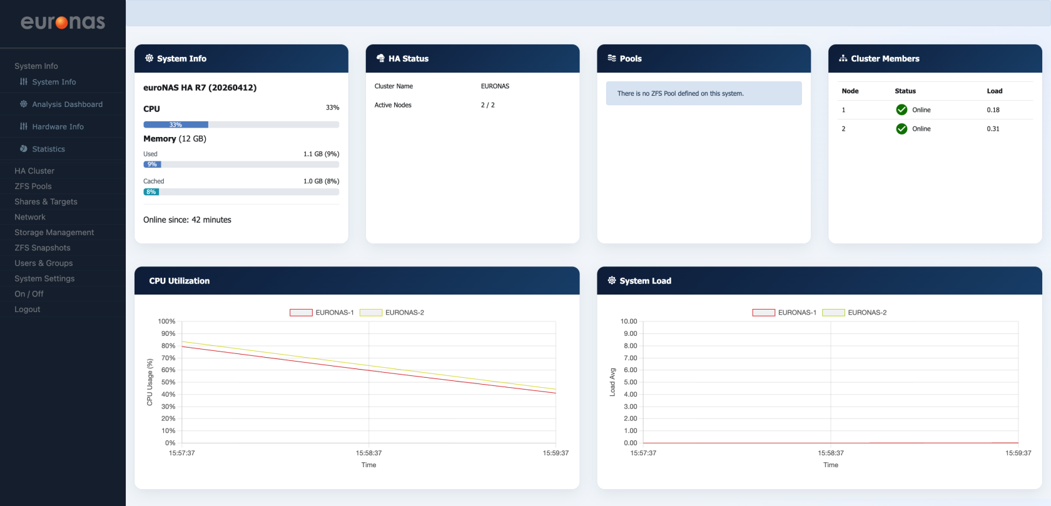1051x506 pixels.
Task: Click the CPU Utilization chart title
Action: coord(180,281)
